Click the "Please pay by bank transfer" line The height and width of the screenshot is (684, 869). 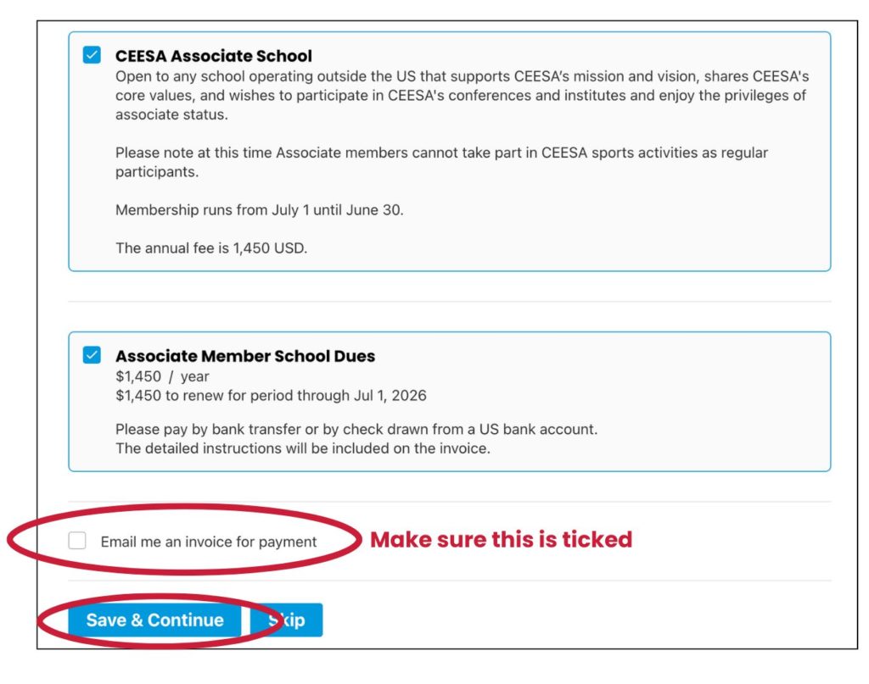tap(356, 429)
